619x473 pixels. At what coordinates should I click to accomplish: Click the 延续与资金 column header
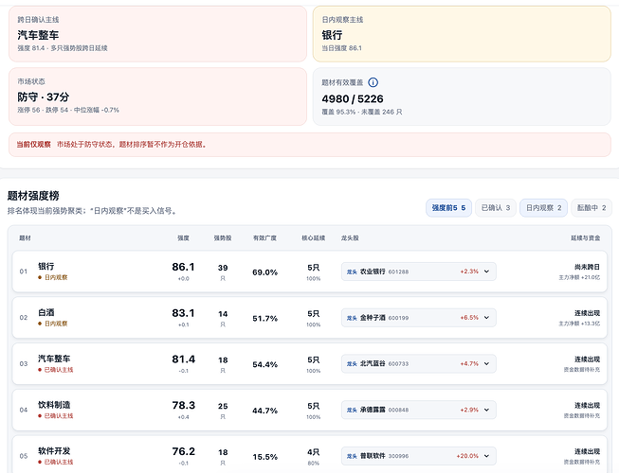tap(586, 237)
